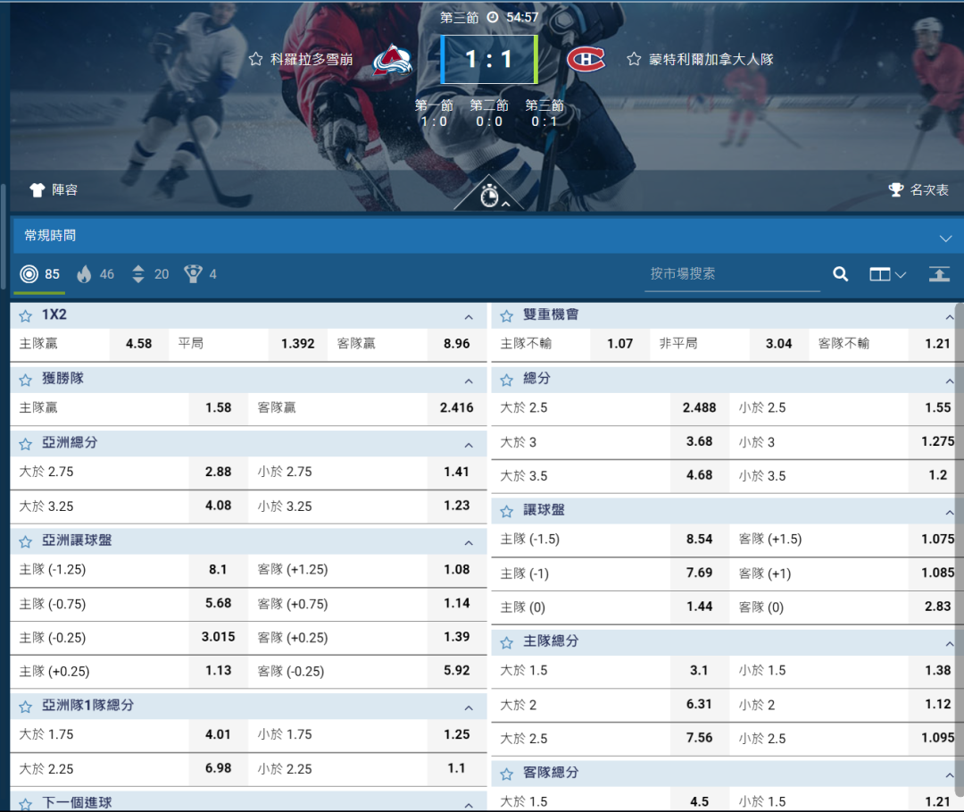
Task: Collapse the 下一個進球 section
Action: tap(469, 805)
